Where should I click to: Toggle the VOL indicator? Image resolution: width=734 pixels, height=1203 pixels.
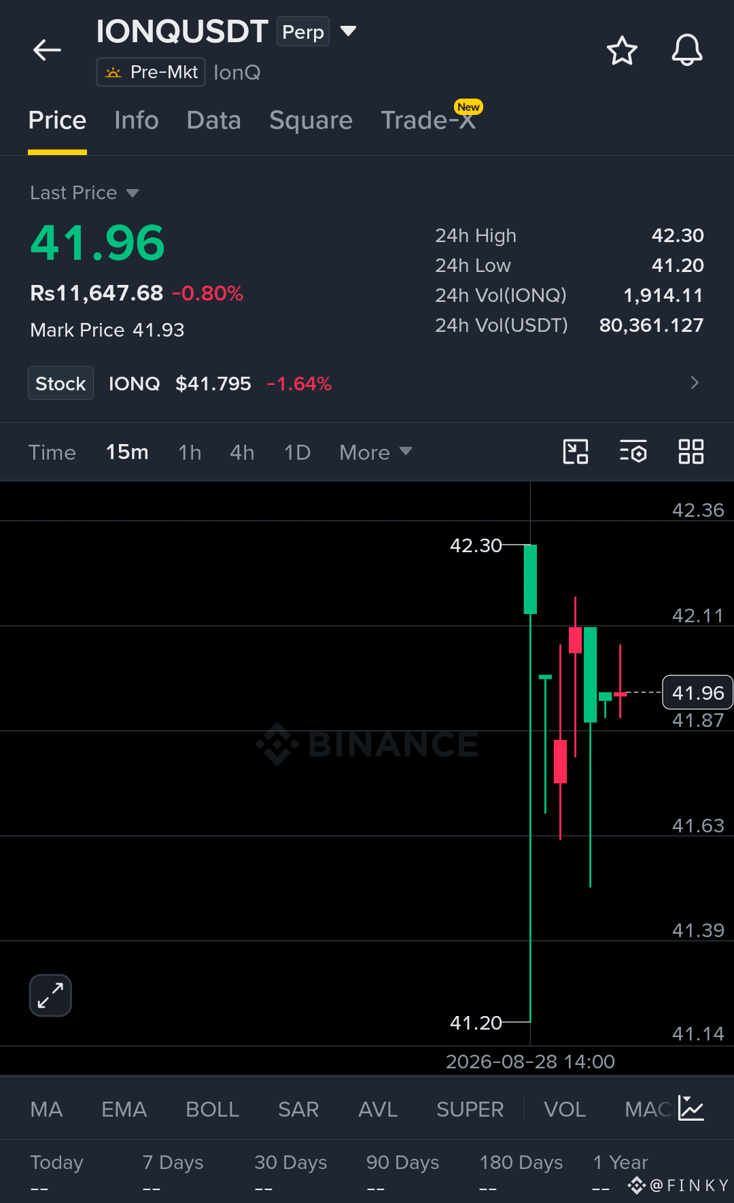(564, 1109)
